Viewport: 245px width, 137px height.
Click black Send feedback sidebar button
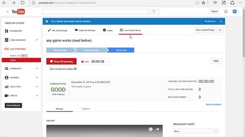(x=13, y=105)
